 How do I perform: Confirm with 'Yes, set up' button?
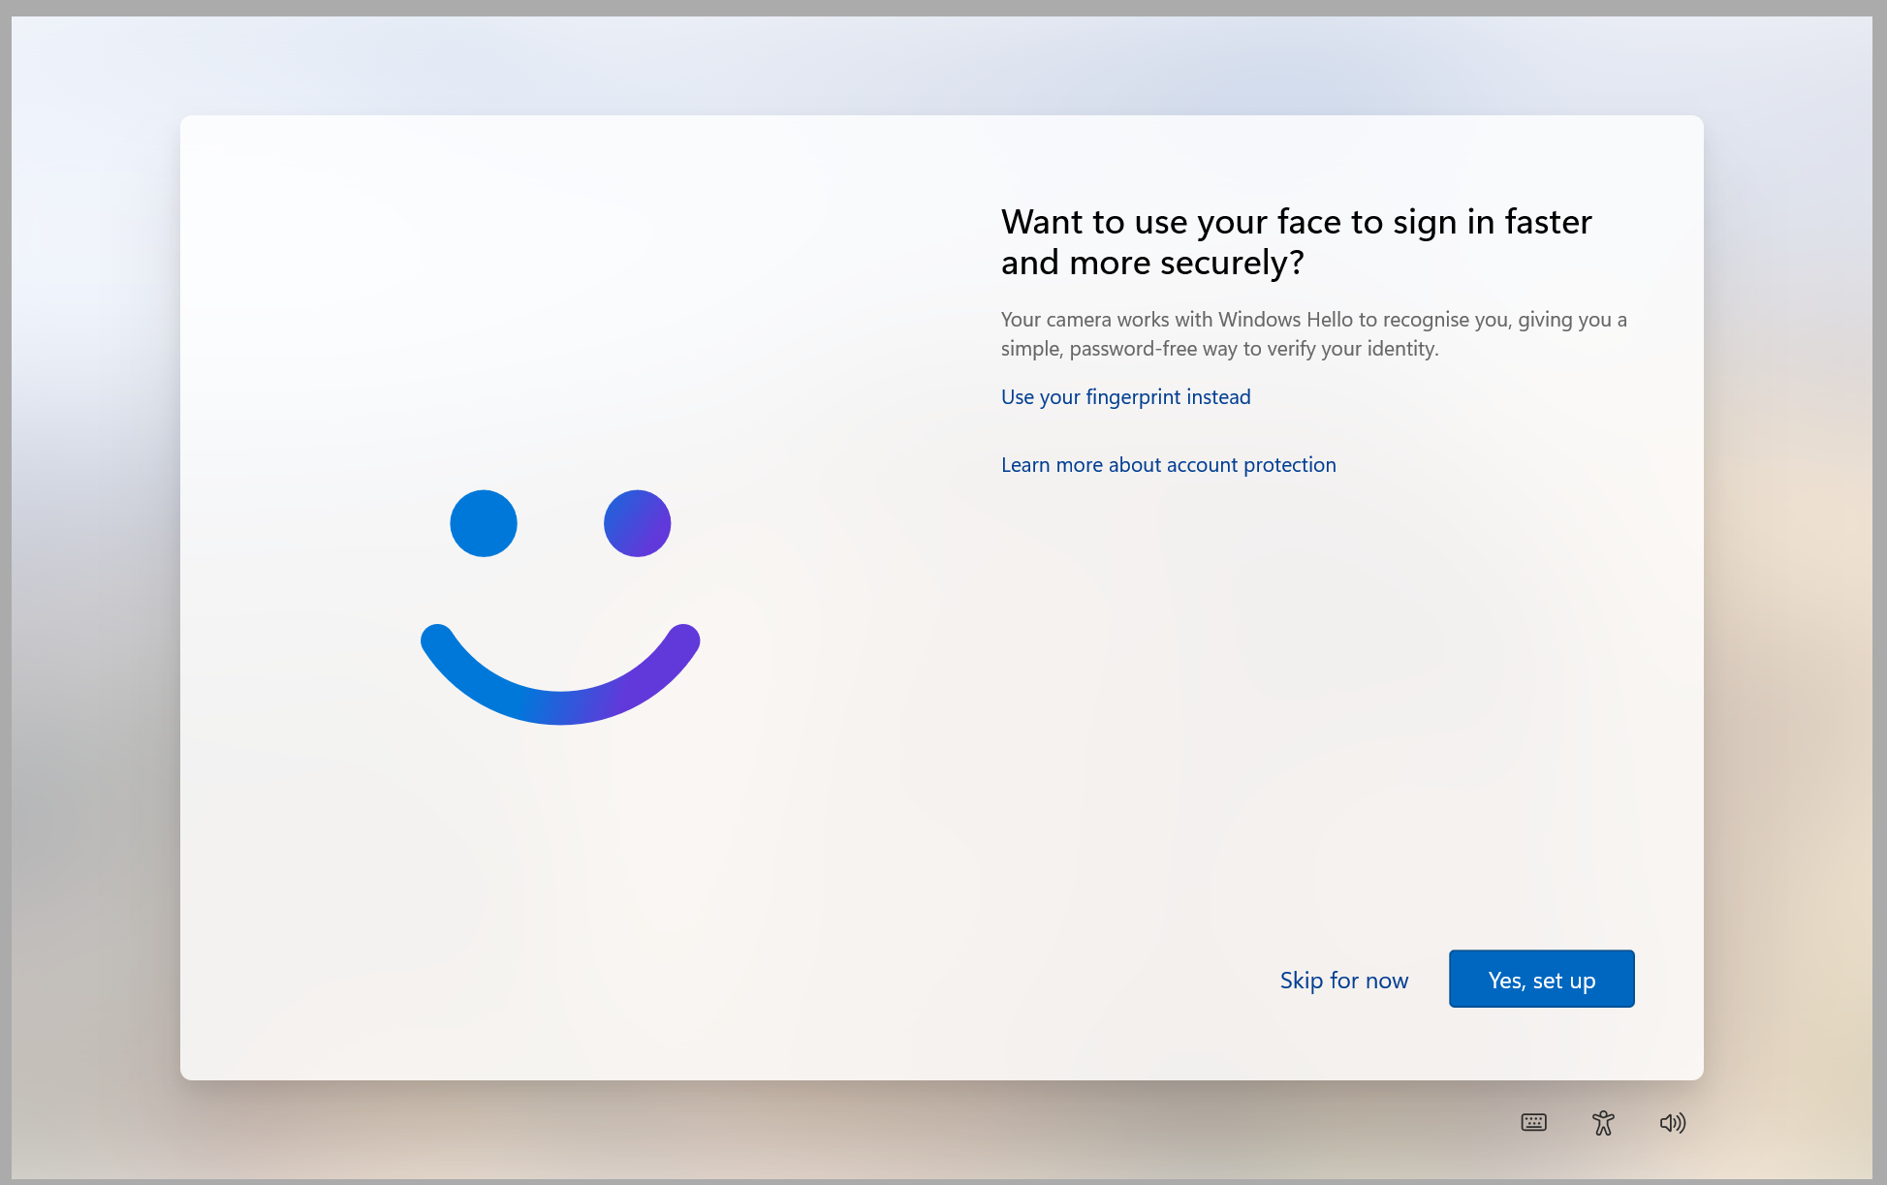click(1541, 980)
